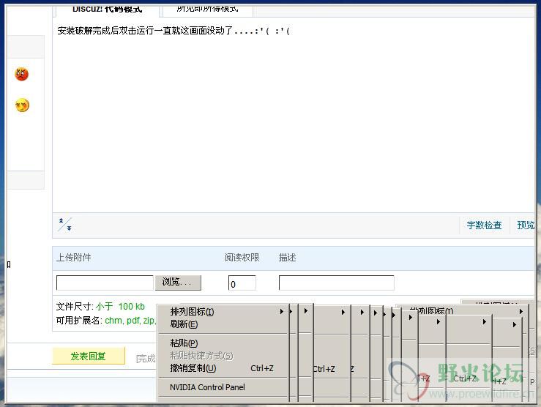The width and height of the screenshot is (541, 407).
Task: Choose 刷新(E) from the context menu
Action: pos(223,324)
